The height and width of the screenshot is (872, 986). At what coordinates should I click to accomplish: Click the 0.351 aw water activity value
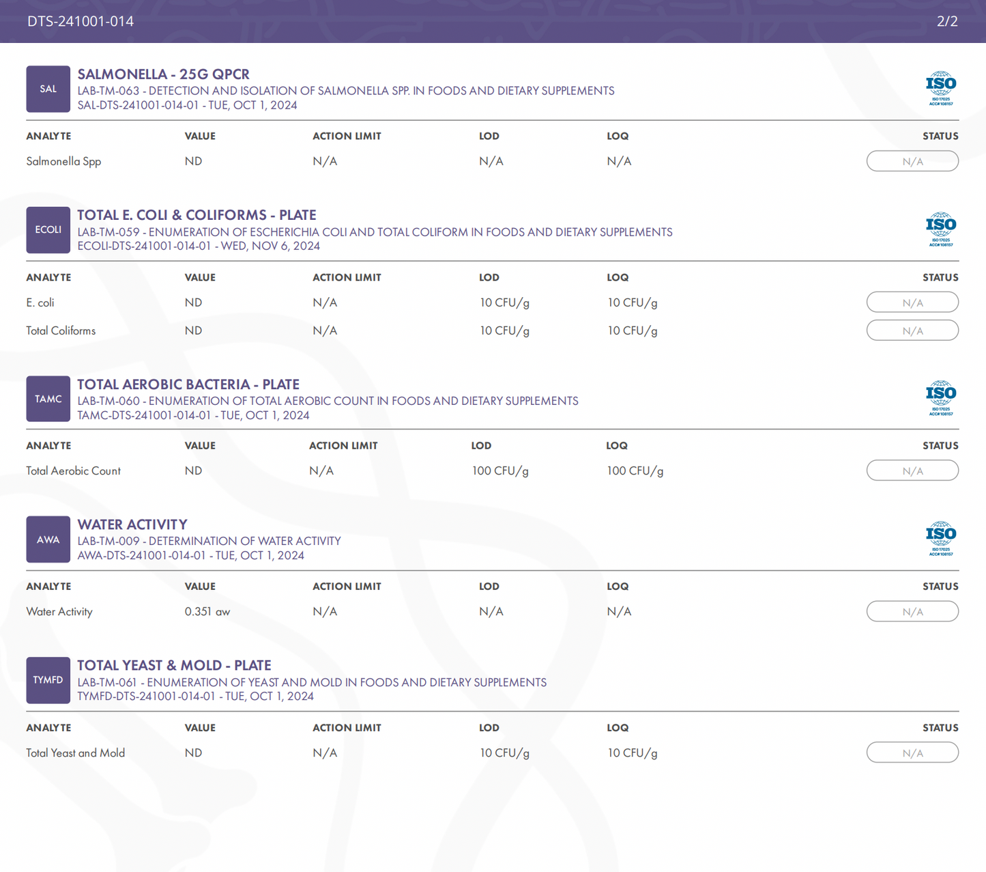click(x=207, y=612)
